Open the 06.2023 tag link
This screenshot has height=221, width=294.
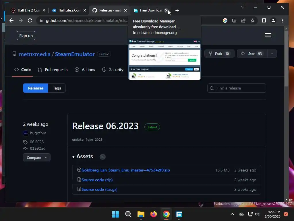coord(37,142)
